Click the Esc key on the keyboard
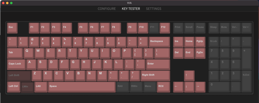Viewport: 259px width, 103px height. 12,28
